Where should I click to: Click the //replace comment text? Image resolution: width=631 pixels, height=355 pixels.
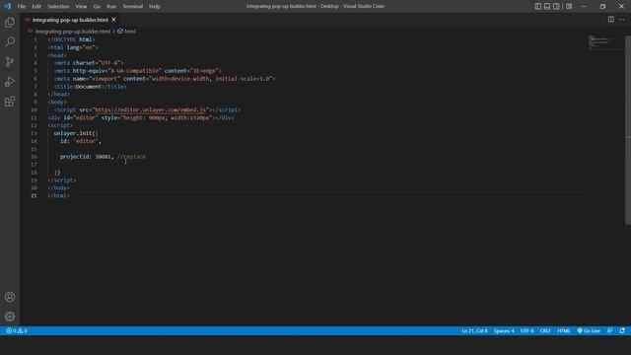[131, 157]
